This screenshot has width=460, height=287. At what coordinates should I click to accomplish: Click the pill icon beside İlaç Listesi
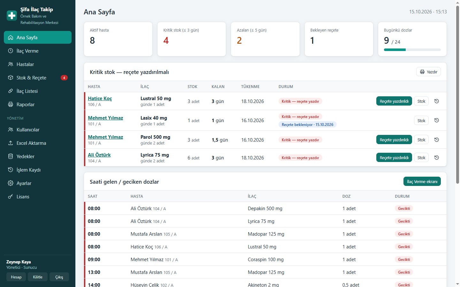[x=11, y=91]
